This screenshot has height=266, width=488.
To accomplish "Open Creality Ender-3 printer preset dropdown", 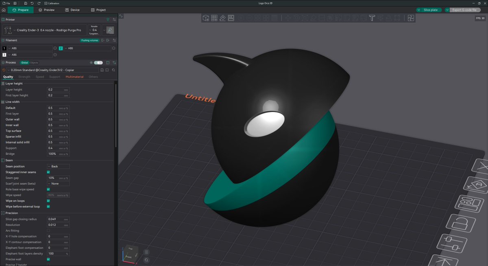I will pos(45,30).
